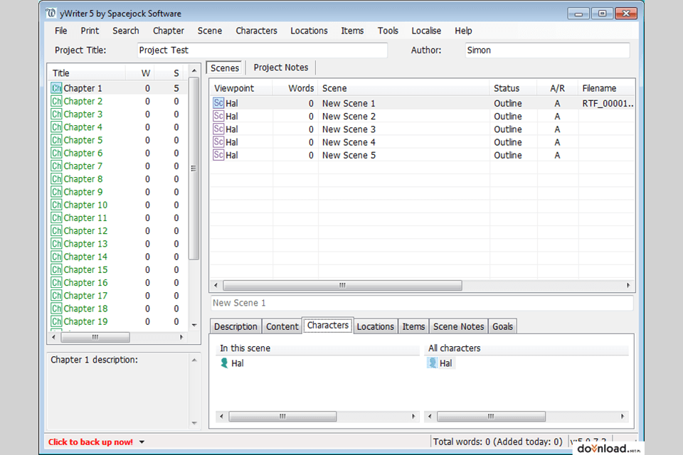The width and height of the screenshot is (683, 455).
Task: Open the Tools menu
Action: [388, 31]
